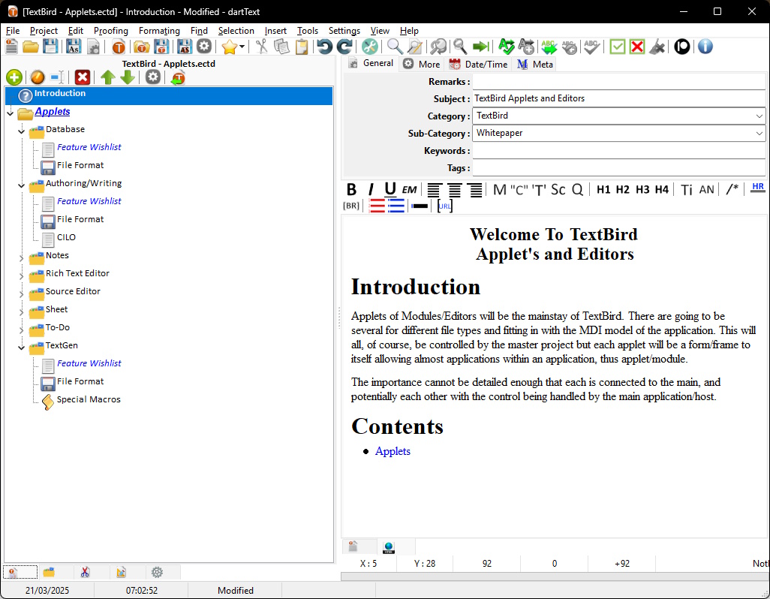
Task: Open the Selection menu
Action: pyautogui.click(x=236, y=31)
